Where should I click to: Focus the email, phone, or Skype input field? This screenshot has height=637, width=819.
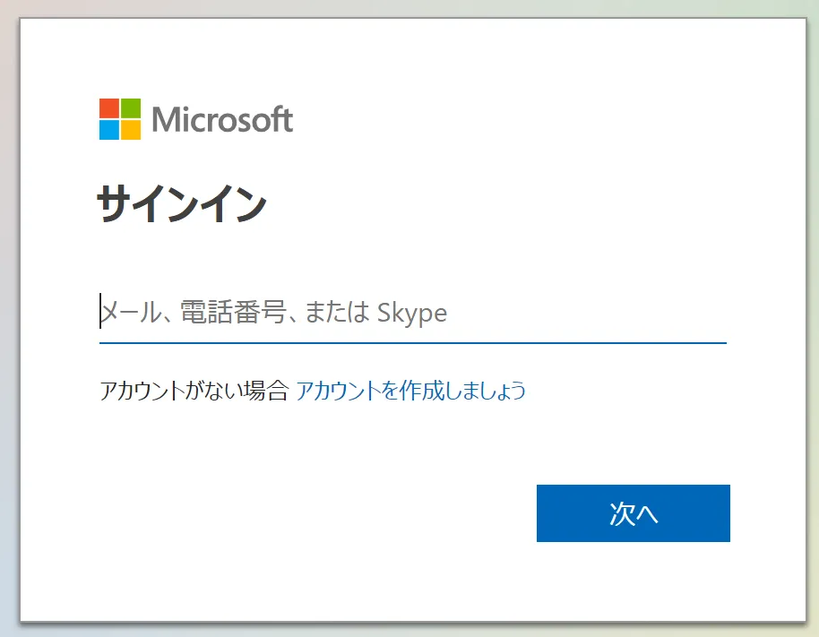pos(412,312)
